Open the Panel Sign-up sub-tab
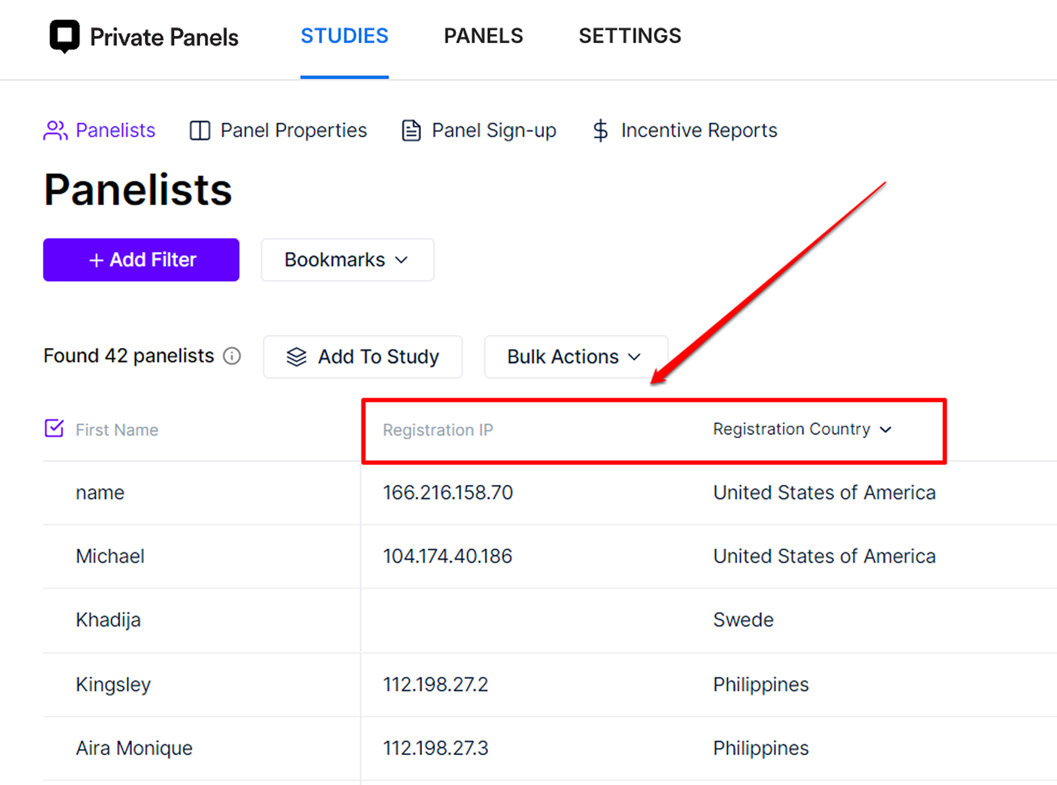Image resolution: width=1057 pixels, height=785 pixels. 478,131
